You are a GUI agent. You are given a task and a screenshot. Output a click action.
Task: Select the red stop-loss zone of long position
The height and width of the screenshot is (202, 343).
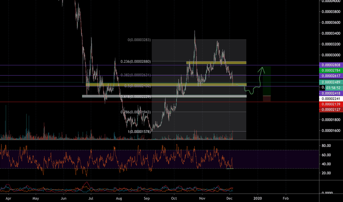click(x=267, y=98)
